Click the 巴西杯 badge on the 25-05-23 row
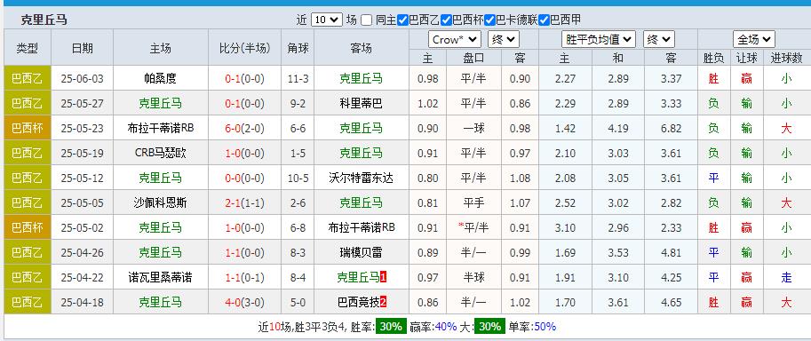The width and height of the screenshot is (811, 341). [x=28, y=129]
